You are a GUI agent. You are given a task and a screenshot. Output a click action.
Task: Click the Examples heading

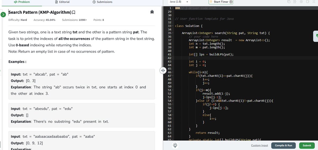click(x=17, y=62)
